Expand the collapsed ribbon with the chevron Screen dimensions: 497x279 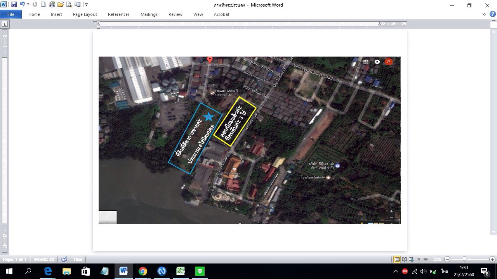tap(484, 14)
